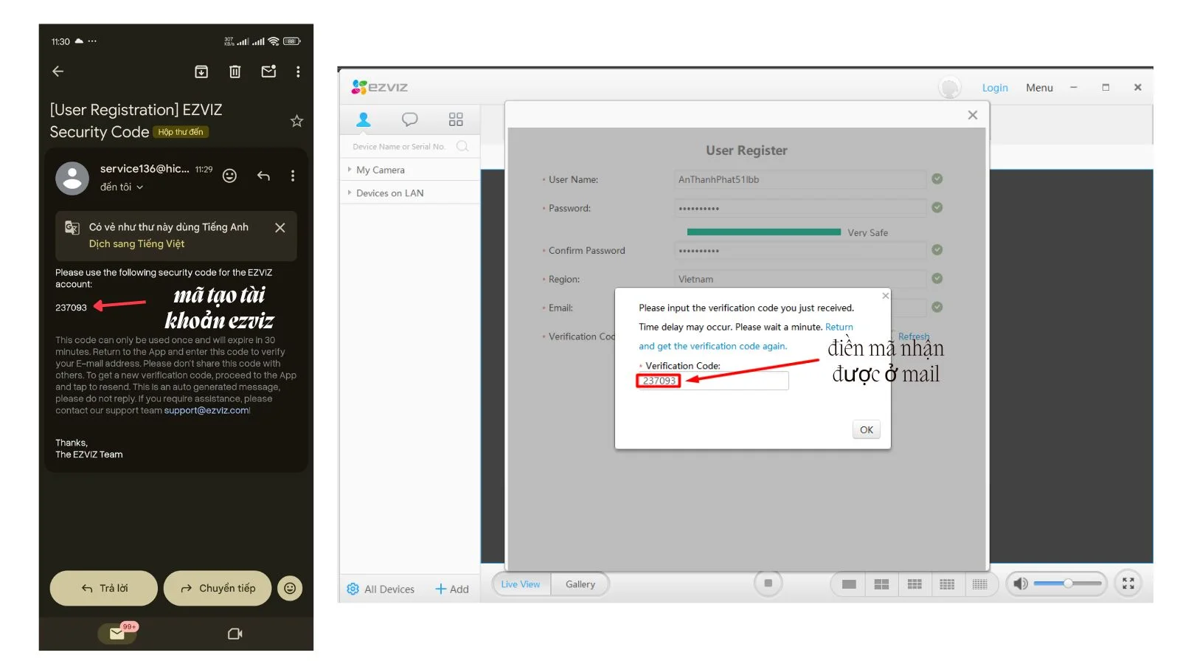Viewport: 1180px width, 661px height.
Task: Adjust the volume slider handle
Action: click(x=1067, y=584)
